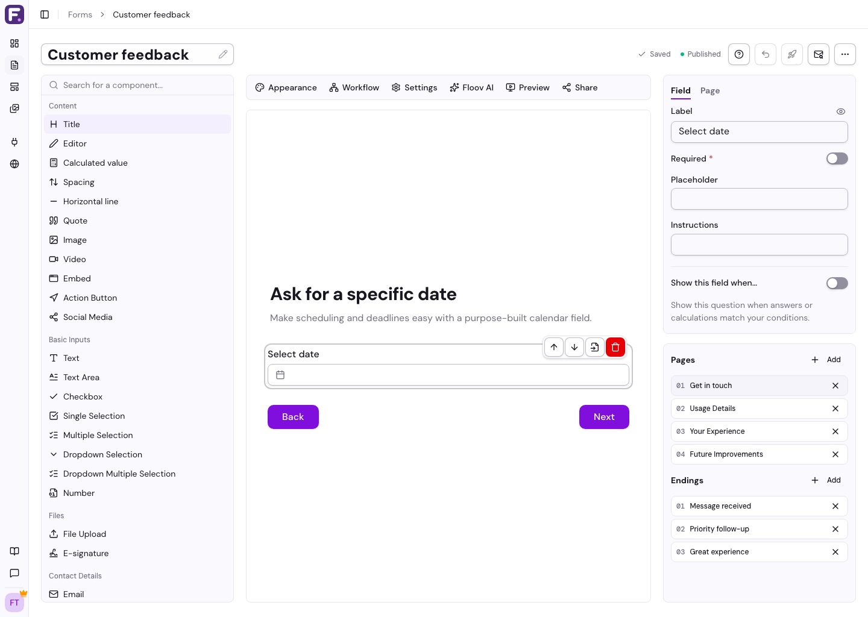Open the chat bubble sidebar icon
Viewport: 868px width, 617px height.
(14, 573)
